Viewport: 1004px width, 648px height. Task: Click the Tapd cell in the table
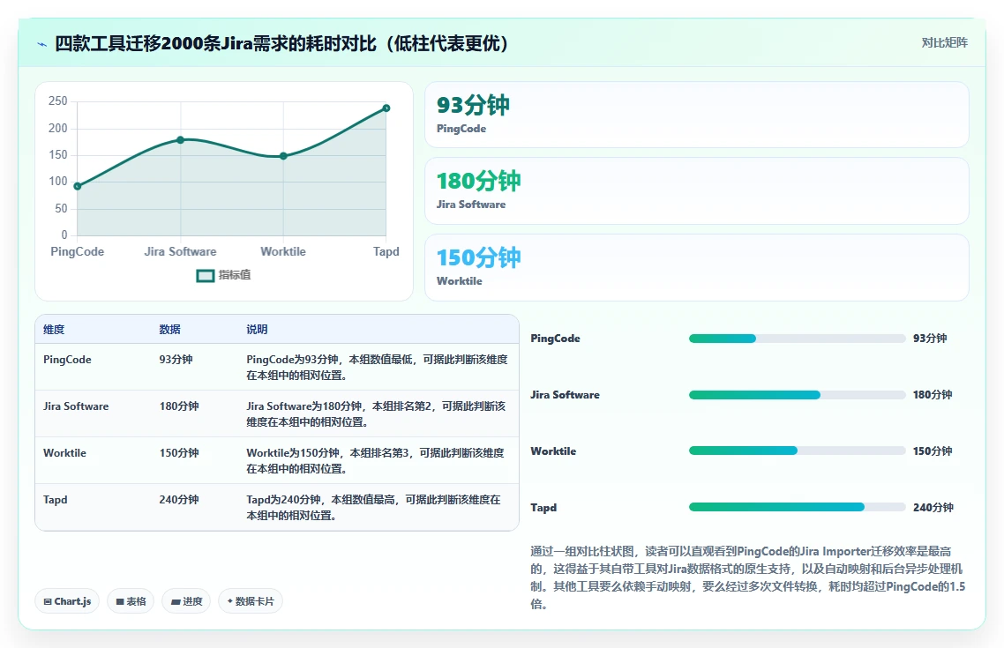pos(55,500)
